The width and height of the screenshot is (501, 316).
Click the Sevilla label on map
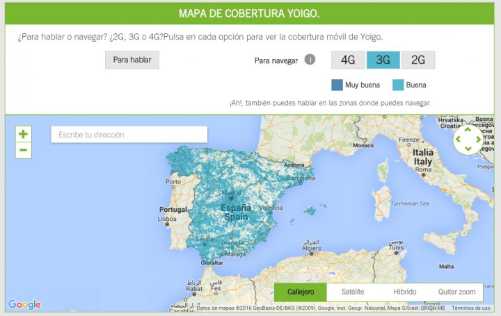204,239
